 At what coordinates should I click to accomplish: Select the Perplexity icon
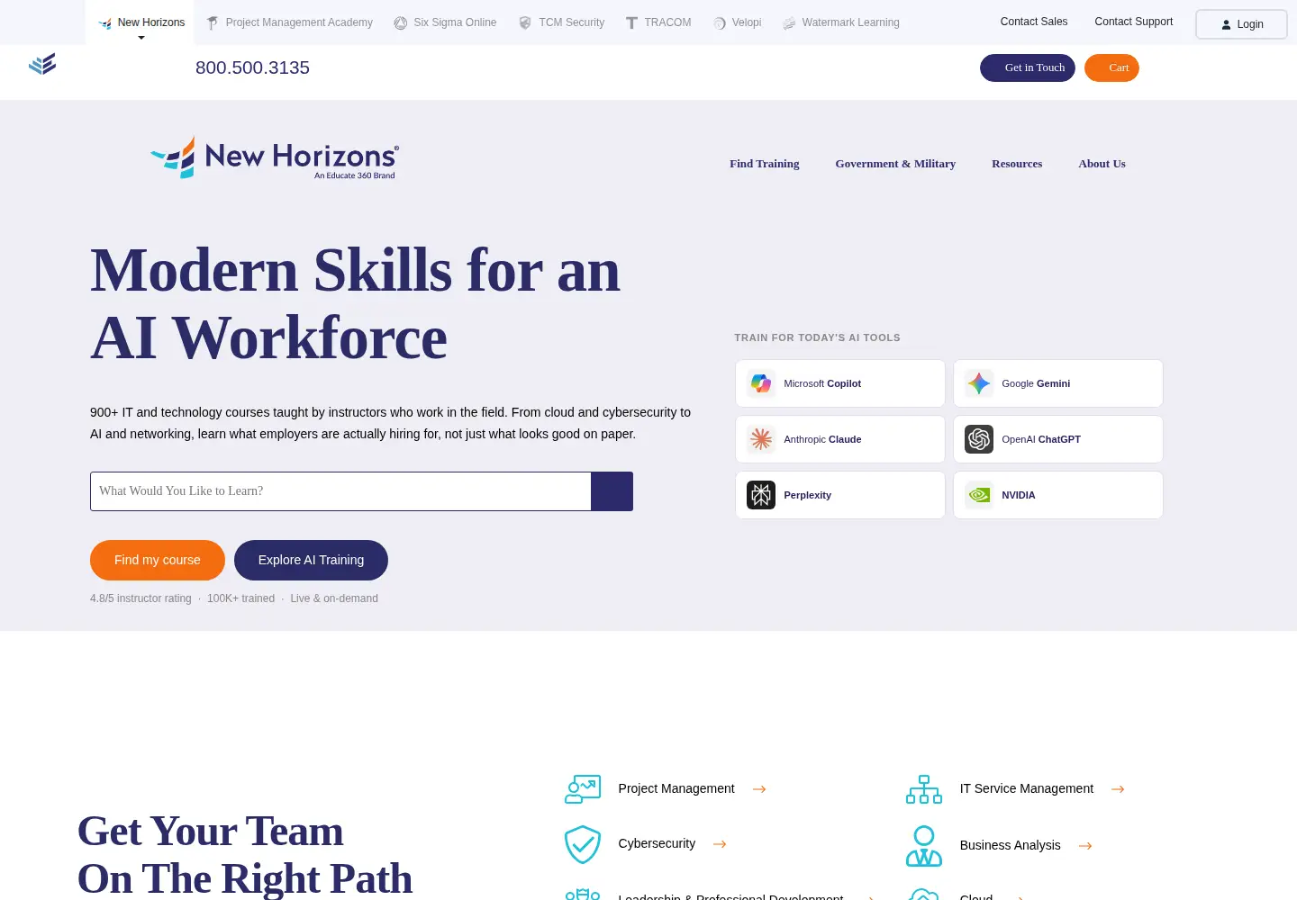761,495
